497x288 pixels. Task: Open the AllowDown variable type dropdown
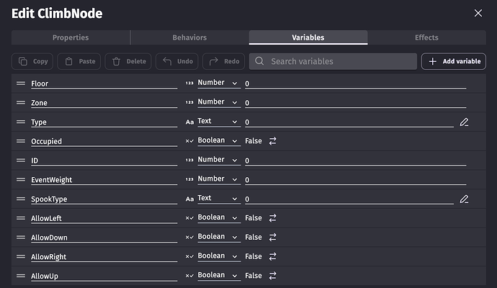(219, 237)
